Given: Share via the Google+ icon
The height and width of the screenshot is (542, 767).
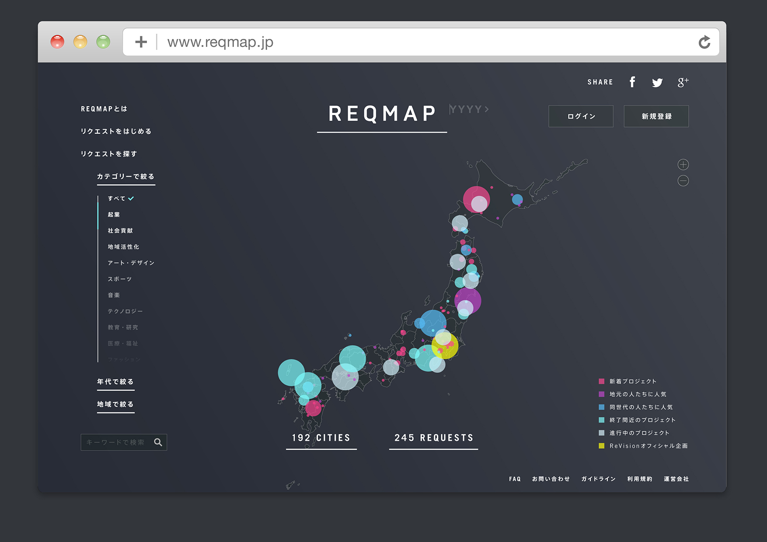Looking at the screenshot, I should pos(683,81).
